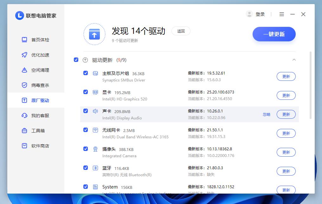Click the 蓝牙 Bluetooth icon
This screenshot has width=322, height=204.
95,168
